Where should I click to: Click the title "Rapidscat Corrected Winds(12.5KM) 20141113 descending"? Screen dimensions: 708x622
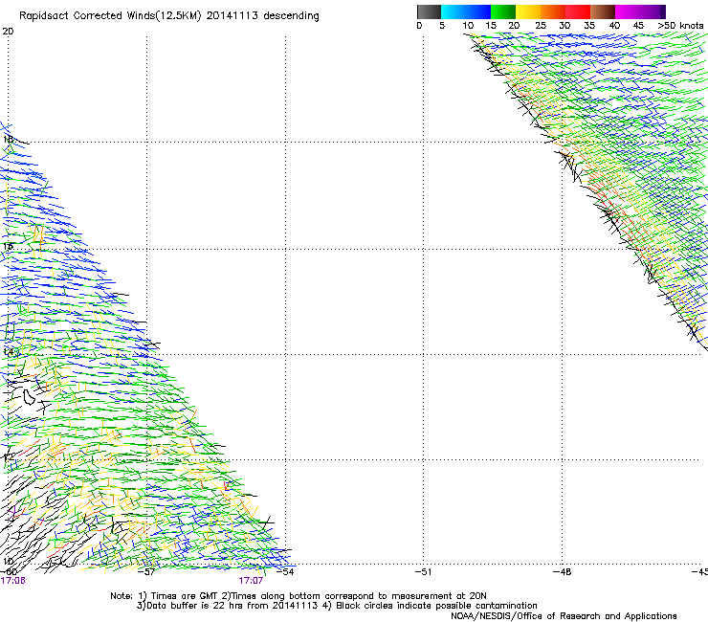(169, 16)
